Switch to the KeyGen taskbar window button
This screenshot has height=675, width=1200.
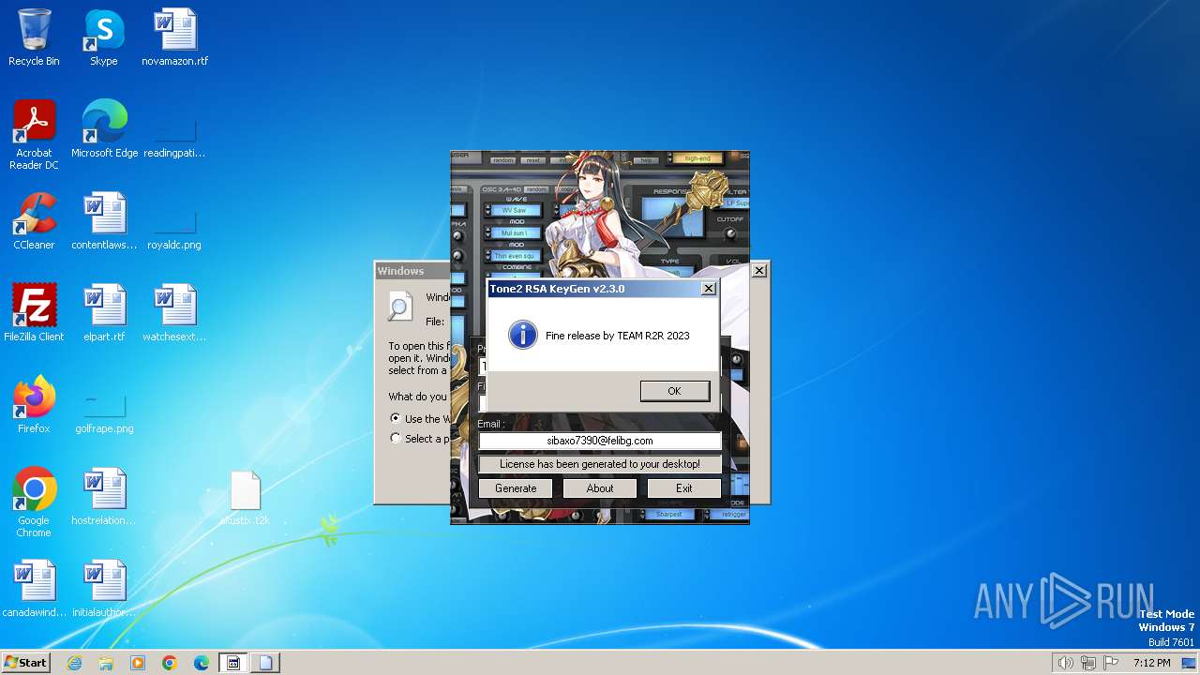pyautogui.click(x=233, y=663)
